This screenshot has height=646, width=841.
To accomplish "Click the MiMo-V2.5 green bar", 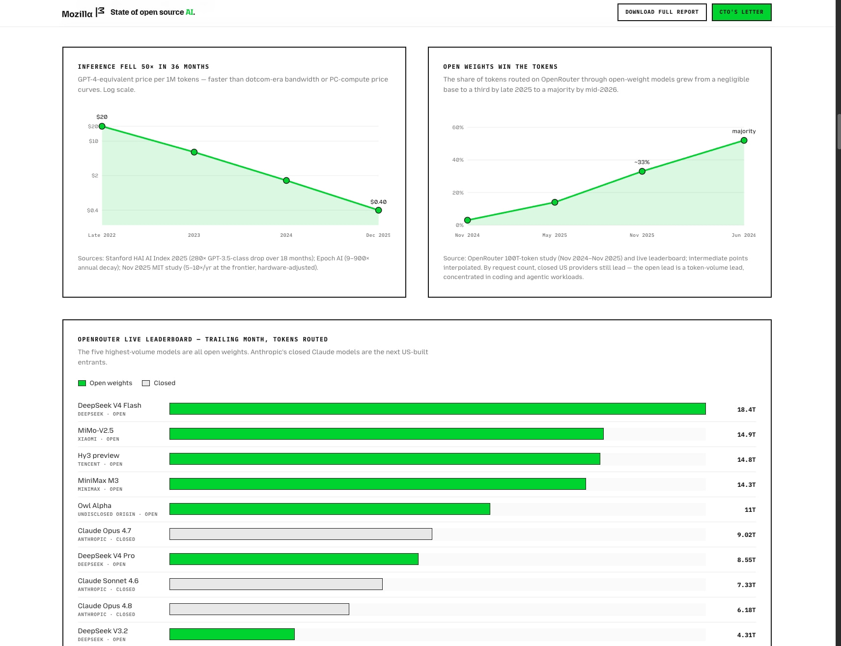I will [387, 434].
